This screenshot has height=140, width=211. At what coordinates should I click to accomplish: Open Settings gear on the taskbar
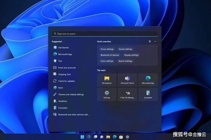tap(128, 137)
